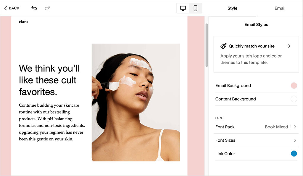Click the skincare model photo in the email preview
303x176 pixels.
pyautogui.click(x=135, y=102)
